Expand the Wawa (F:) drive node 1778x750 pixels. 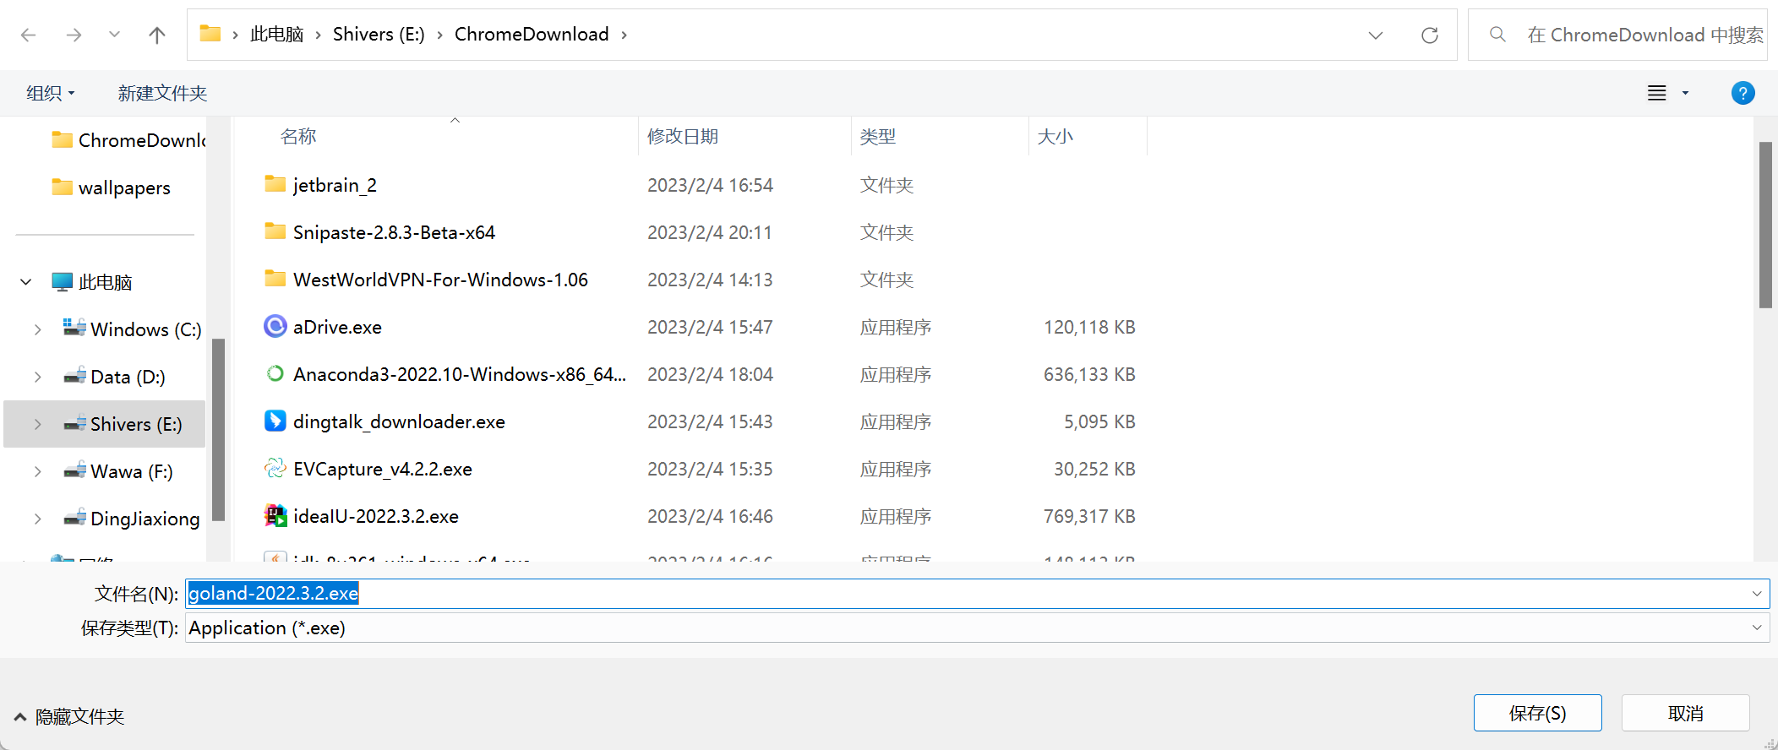click(x=37, y=471)
